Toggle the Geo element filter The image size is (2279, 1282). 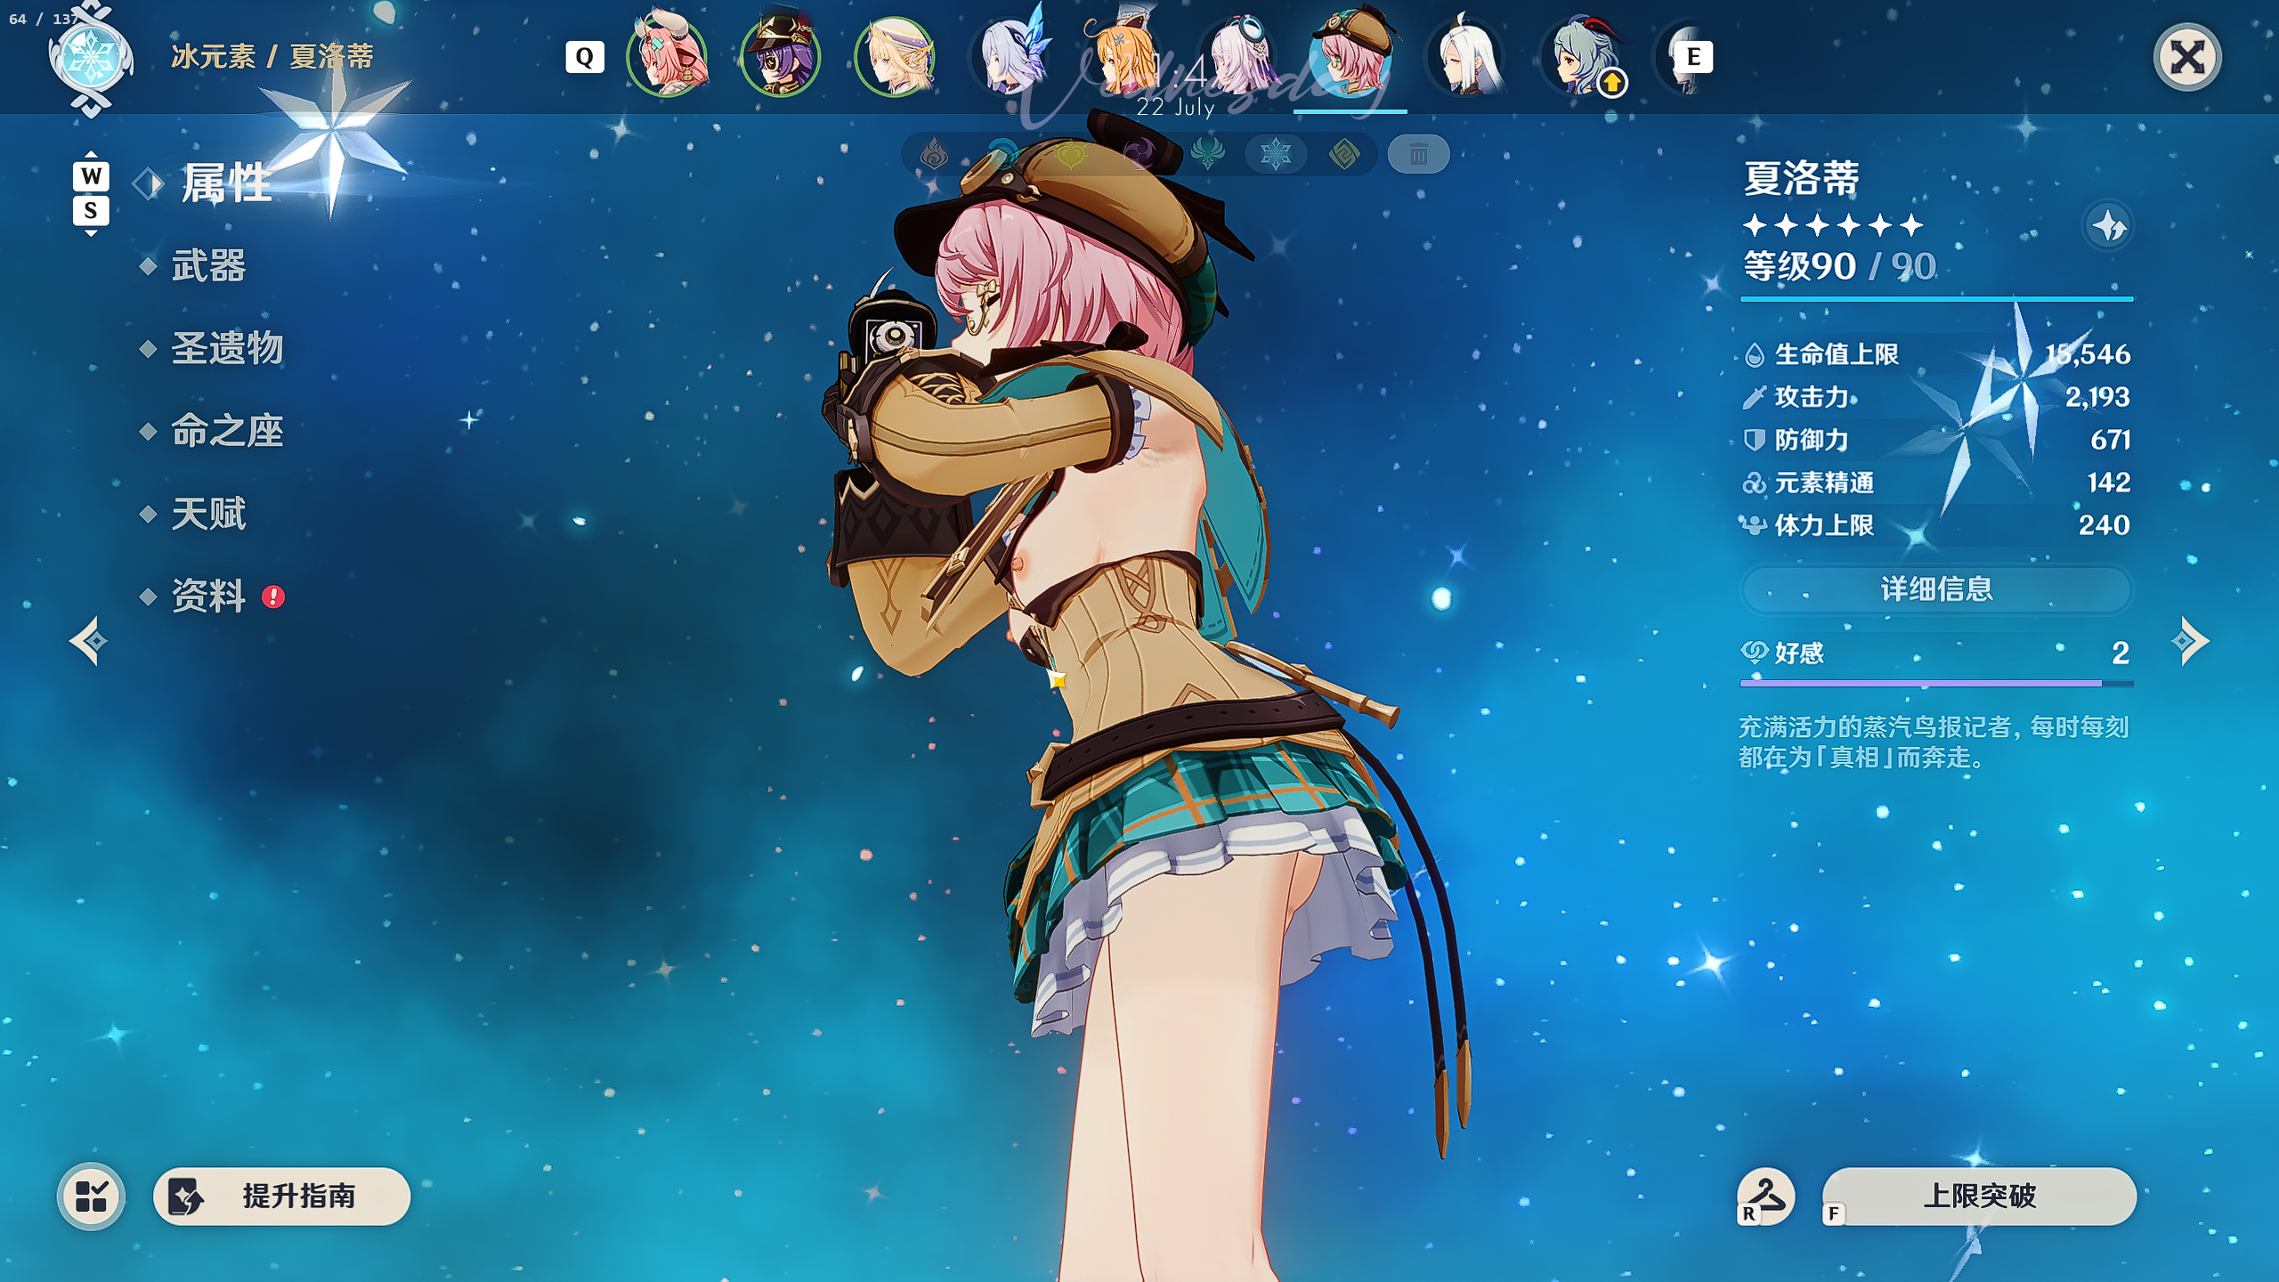[x=1344, y=155]
